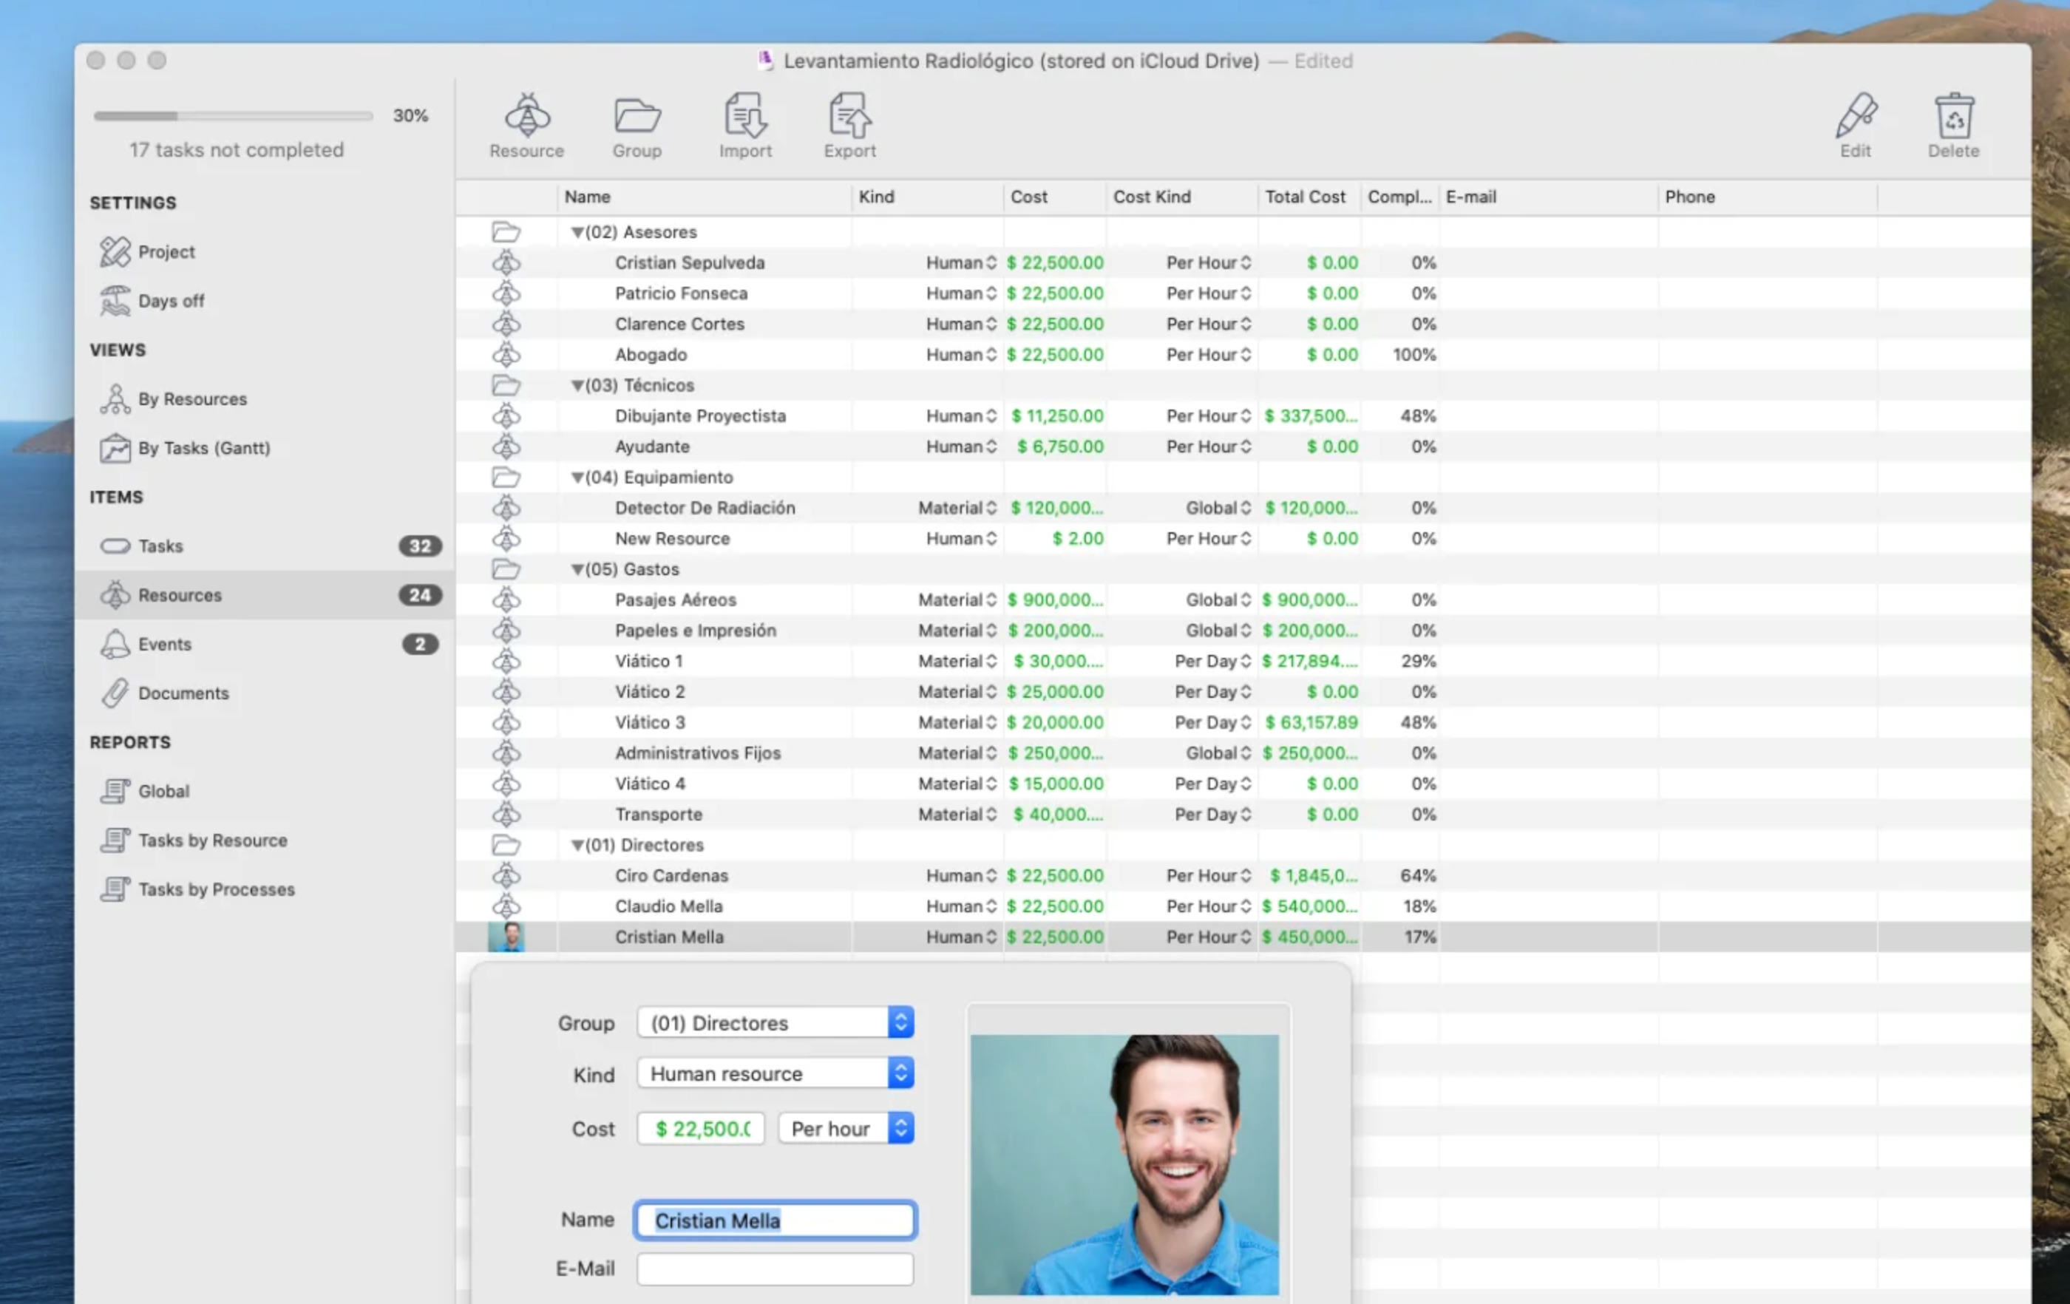This screenshot has height=1304, width=2070.
Task: Click the bee icon for Ciro Cardenas
Action: click(x=506, y=876)
